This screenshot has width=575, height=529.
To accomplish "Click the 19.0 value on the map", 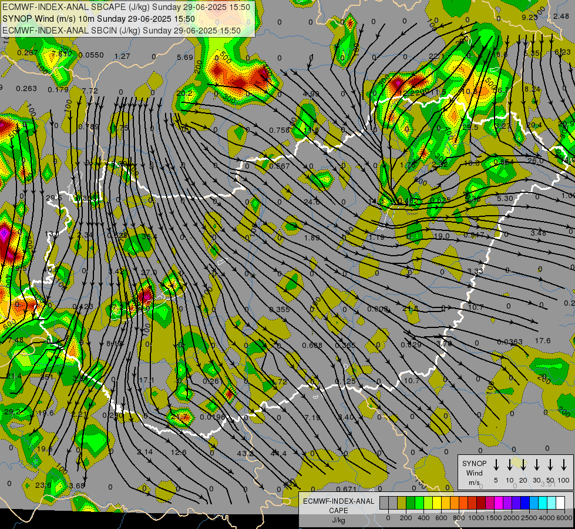I will click(441, 236).
